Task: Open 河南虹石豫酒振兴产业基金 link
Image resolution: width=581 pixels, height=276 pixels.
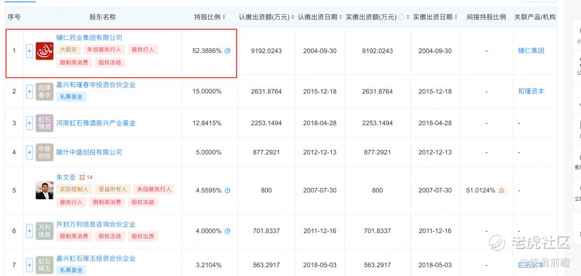Action: (96, 123)
